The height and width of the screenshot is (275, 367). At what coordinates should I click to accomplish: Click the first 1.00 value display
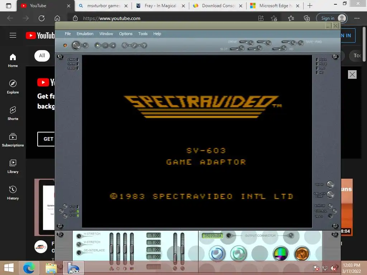(154, 236)
